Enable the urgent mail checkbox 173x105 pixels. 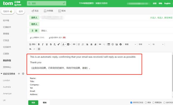click(x=146, y=103)
